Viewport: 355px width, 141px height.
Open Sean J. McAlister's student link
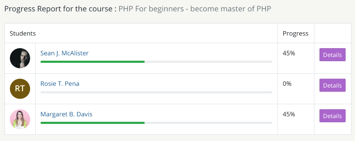(65, 53)
